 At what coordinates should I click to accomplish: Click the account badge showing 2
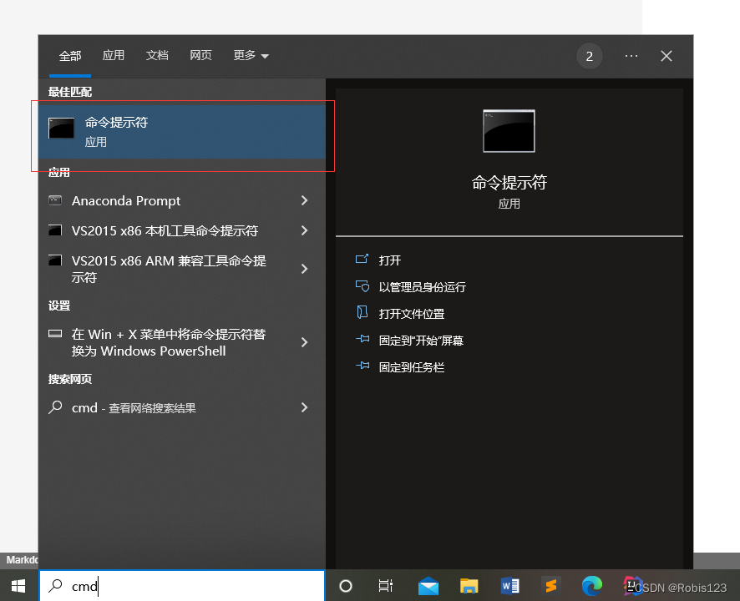589,56
